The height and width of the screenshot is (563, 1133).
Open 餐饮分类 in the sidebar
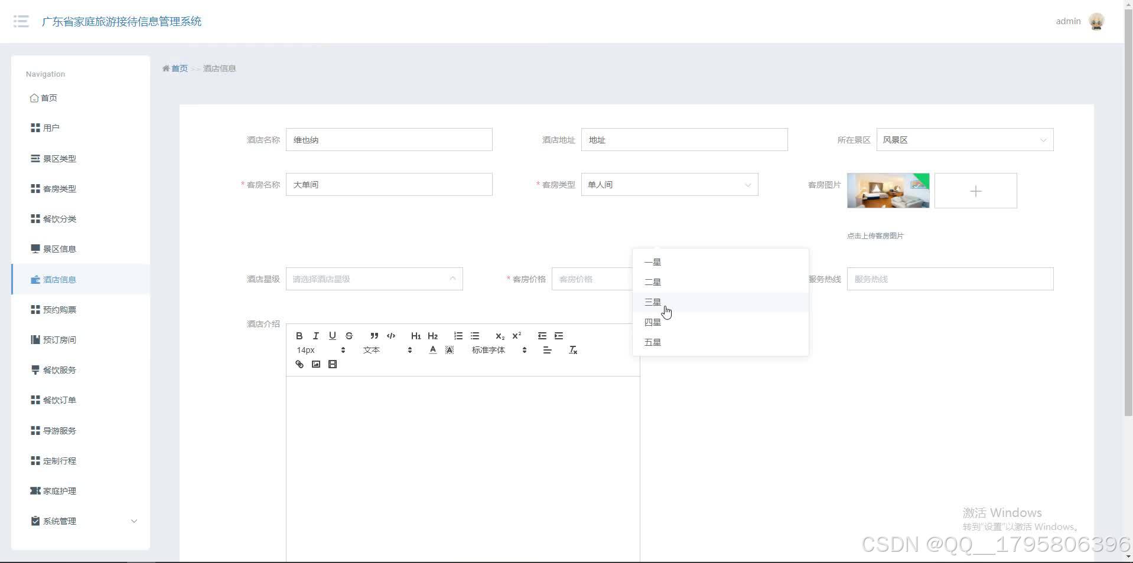[80, 219]
